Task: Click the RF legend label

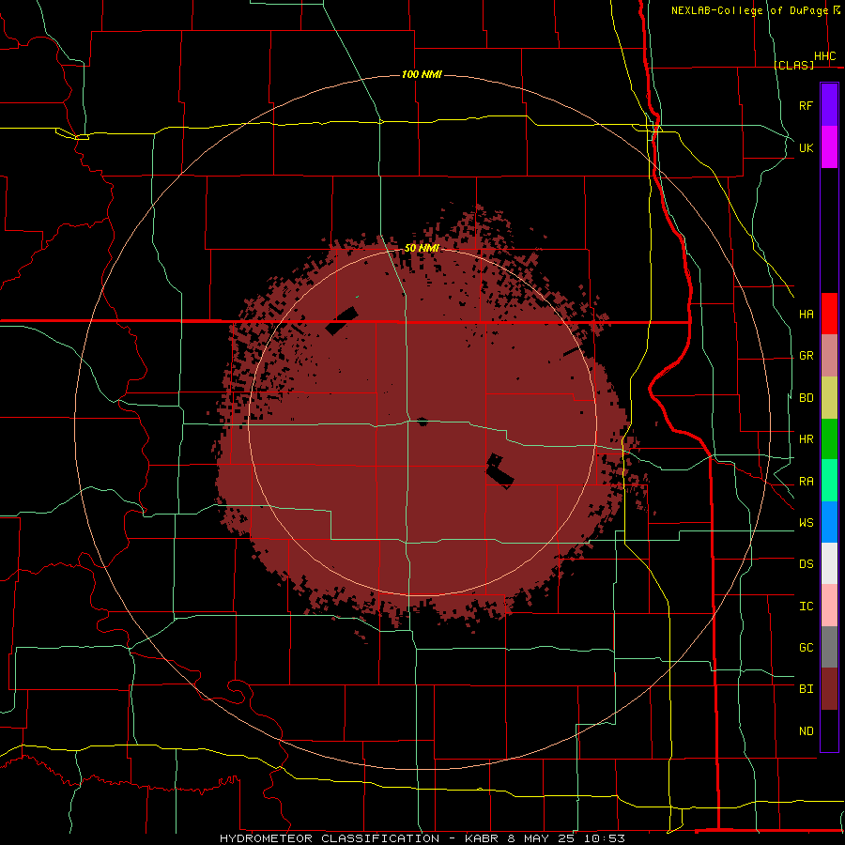Action: [x=807, y=105]
